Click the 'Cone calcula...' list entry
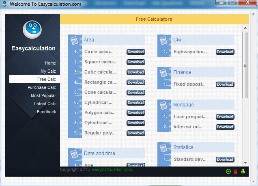258x186 pixels. point(100,93)
